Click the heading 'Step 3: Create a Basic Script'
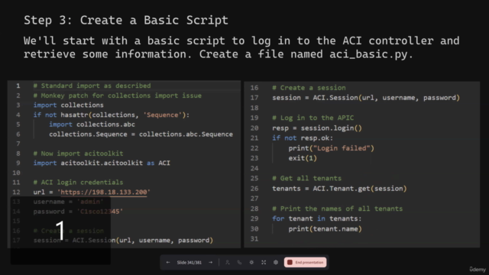Image resolution: width=489 pixels, height=275 pixels. (126, 20)
